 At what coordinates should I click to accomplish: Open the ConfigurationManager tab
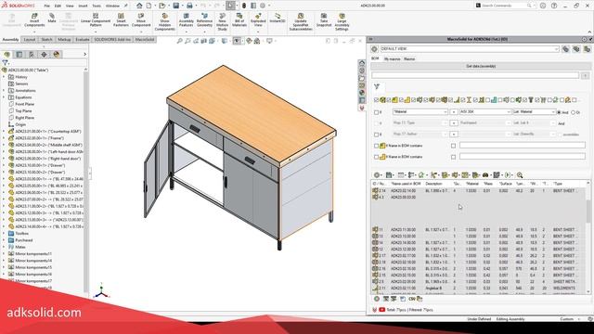32,55
